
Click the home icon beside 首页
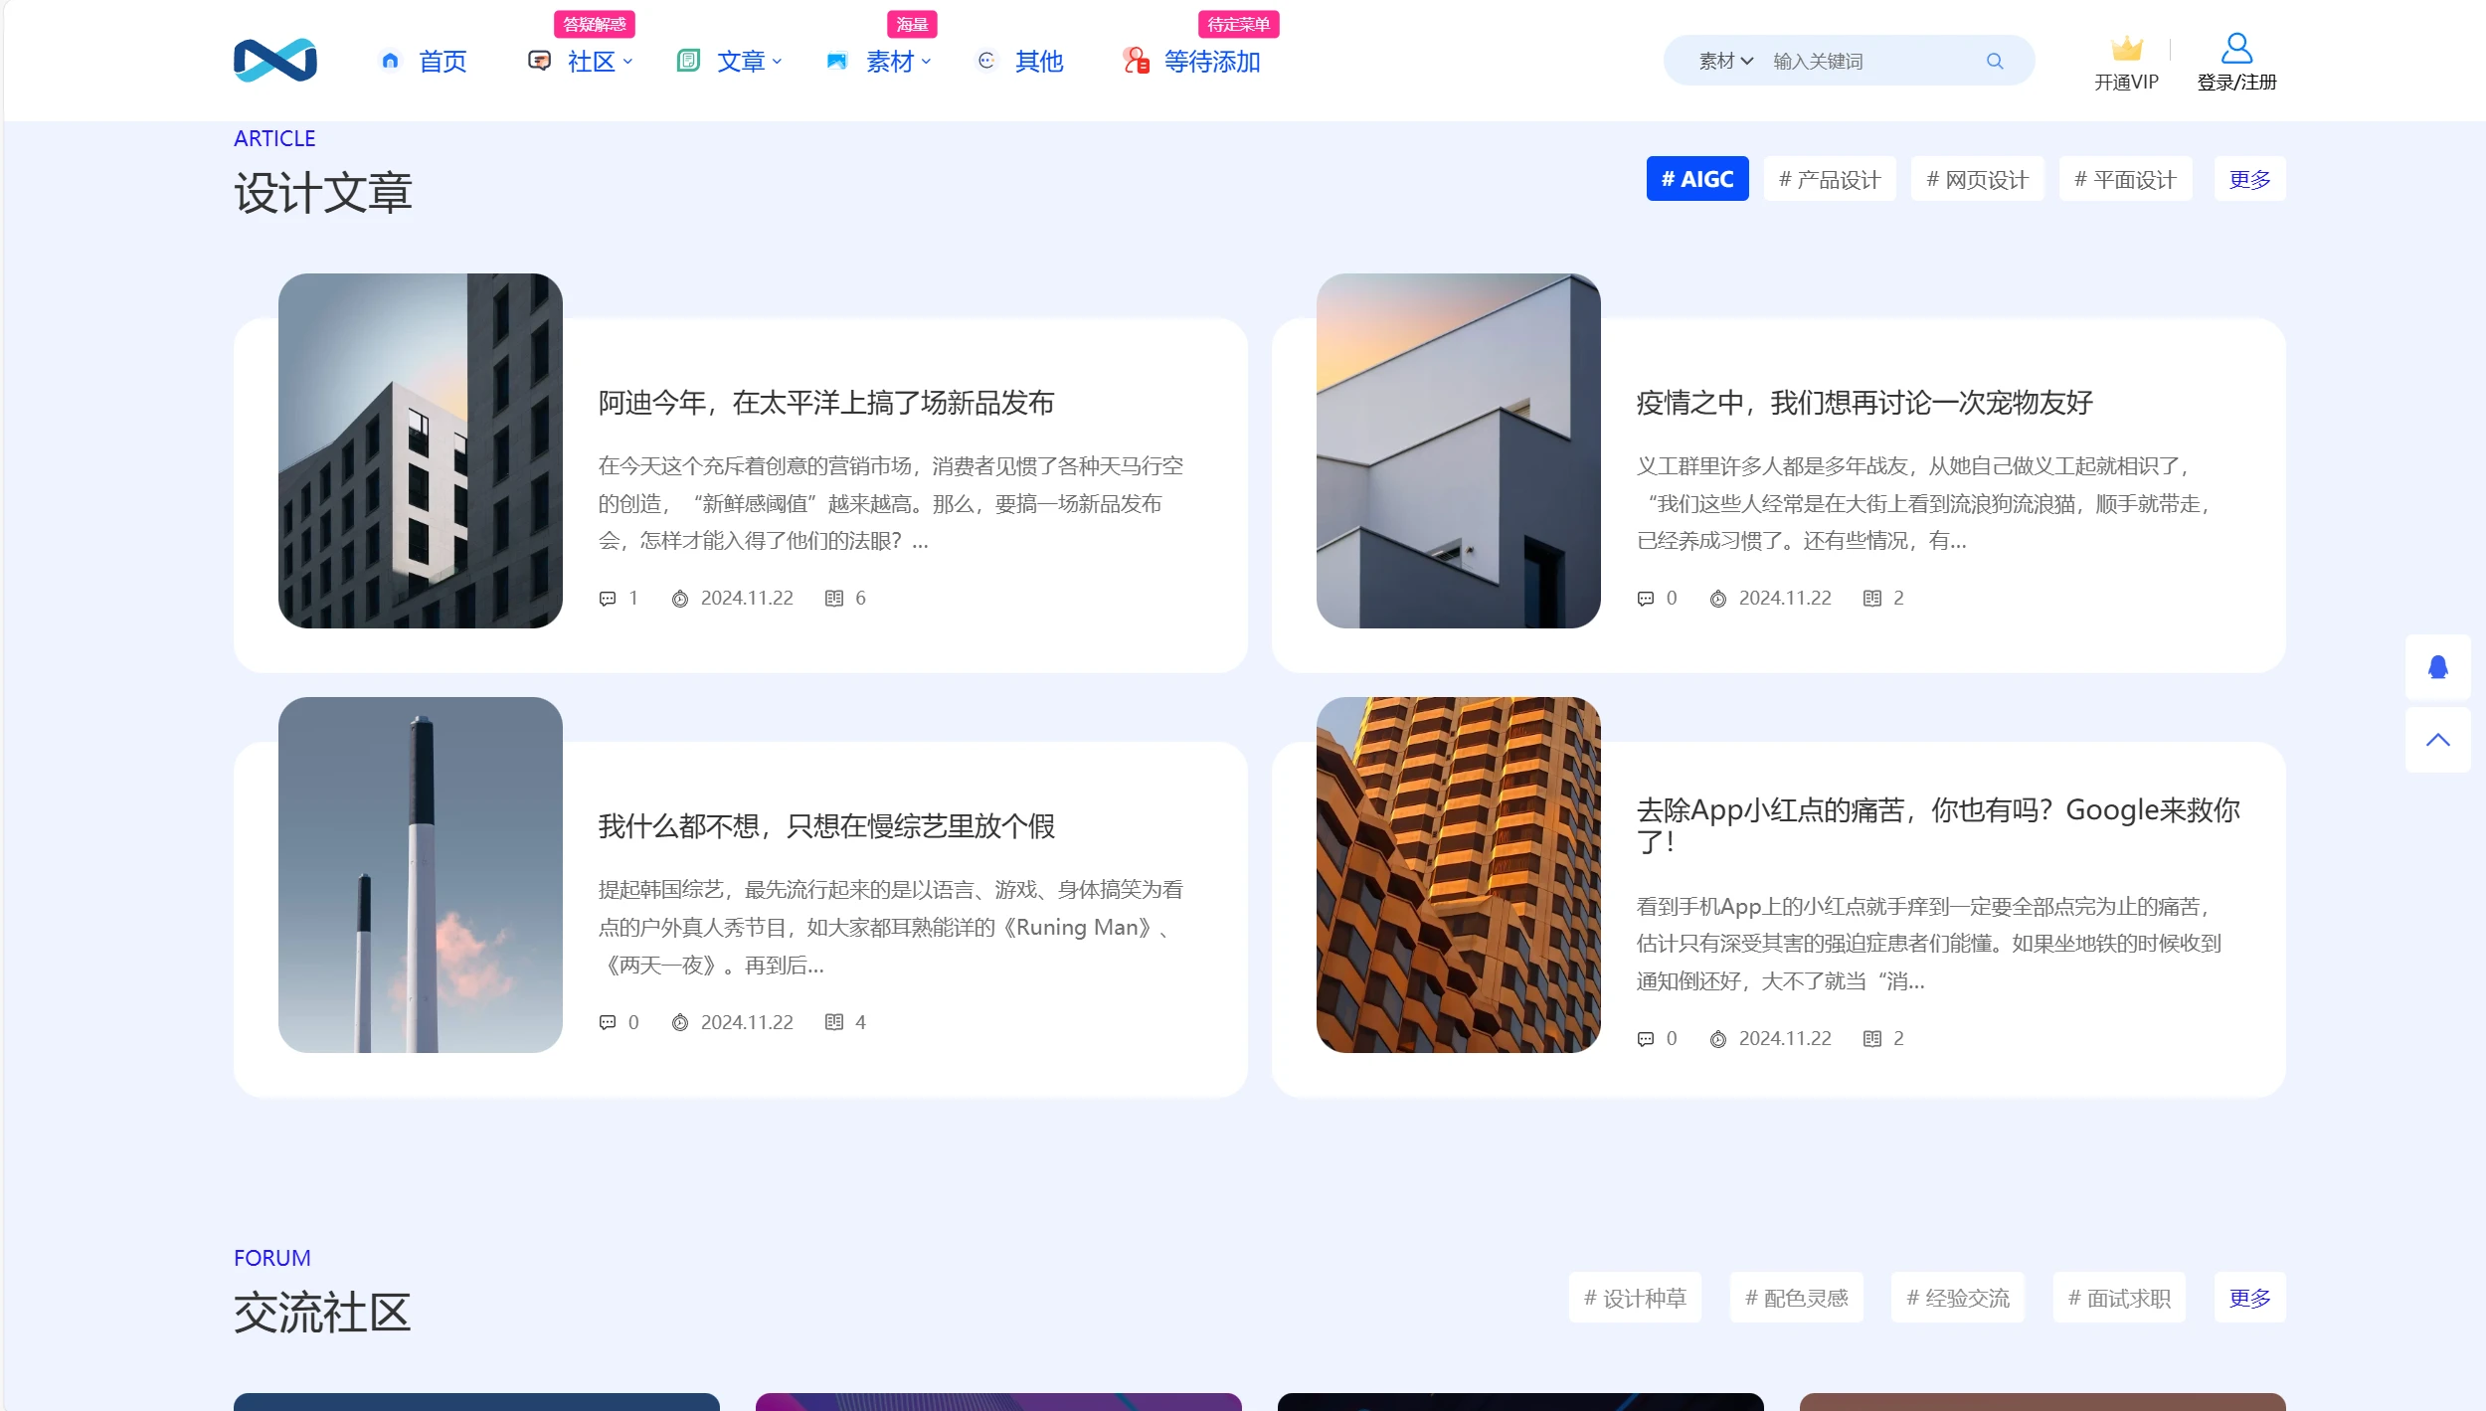click(390, 61)
